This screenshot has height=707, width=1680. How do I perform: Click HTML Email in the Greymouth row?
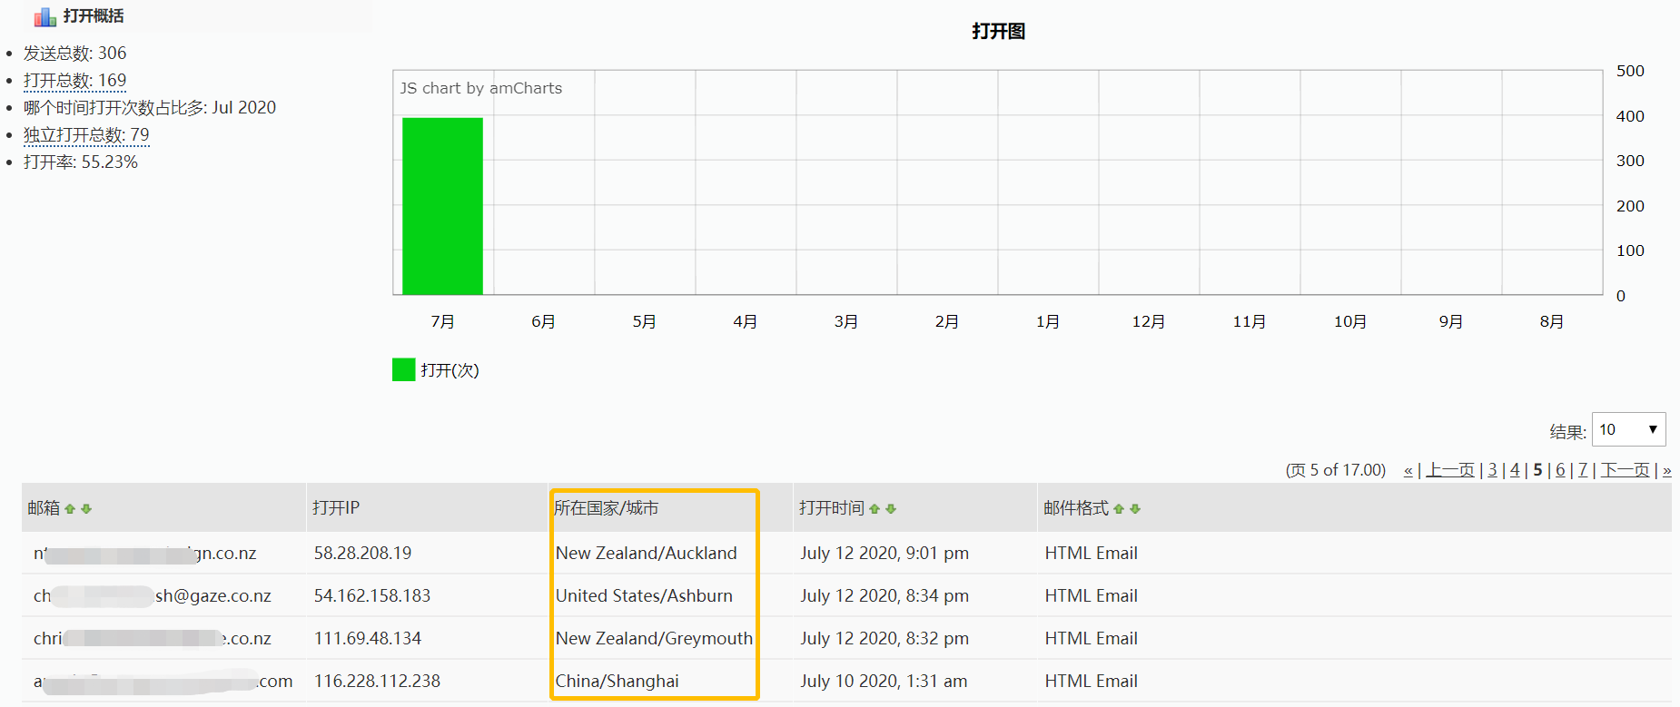click(x=1091, y=639)
